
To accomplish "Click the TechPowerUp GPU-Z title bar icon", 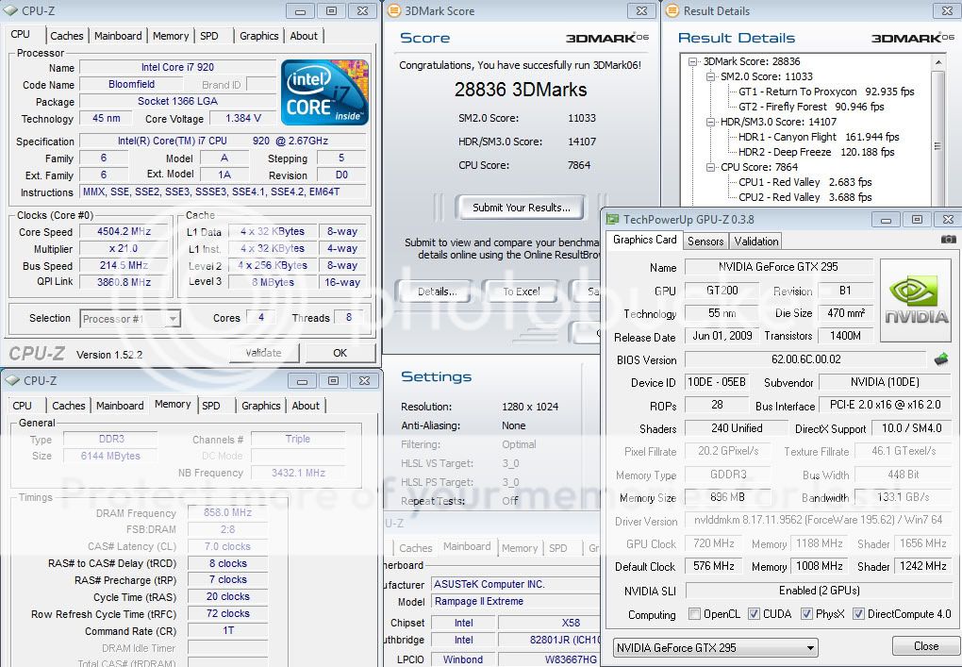I will click(x=612, y=219).
